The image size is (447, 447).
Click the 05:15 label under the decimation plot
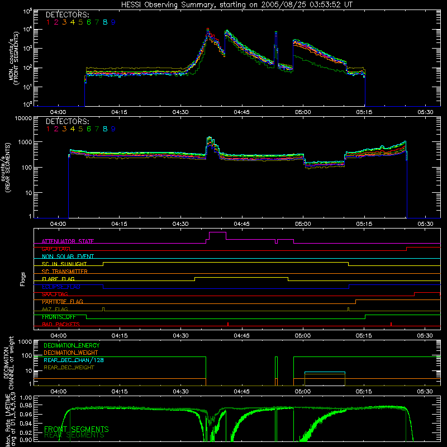(x=364, y=392)
